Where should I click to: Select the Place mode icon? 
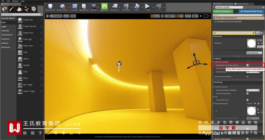click(x=4, y=9)
